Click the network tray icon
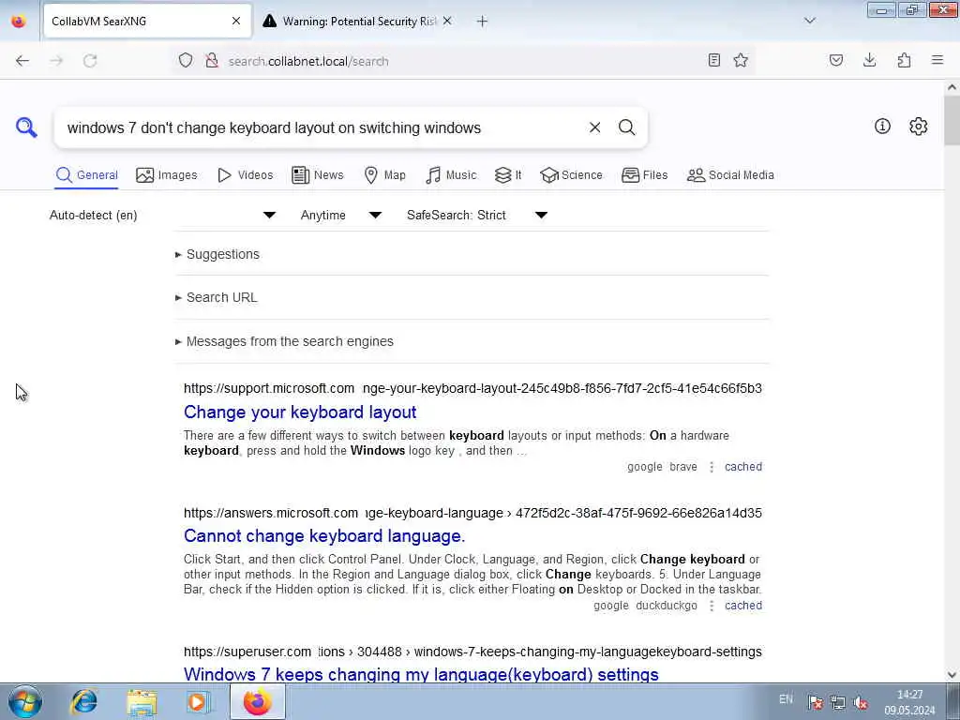960x720 pixels. (837, 702)
